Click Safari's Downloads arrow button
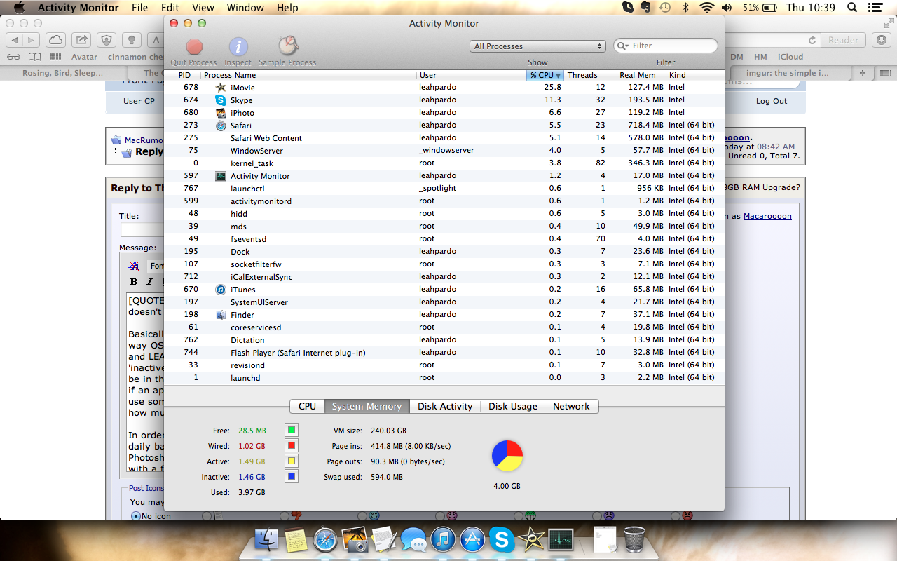The height and width of the screenshot is (561, 897). pyautogui.click(x=882, y=40)
